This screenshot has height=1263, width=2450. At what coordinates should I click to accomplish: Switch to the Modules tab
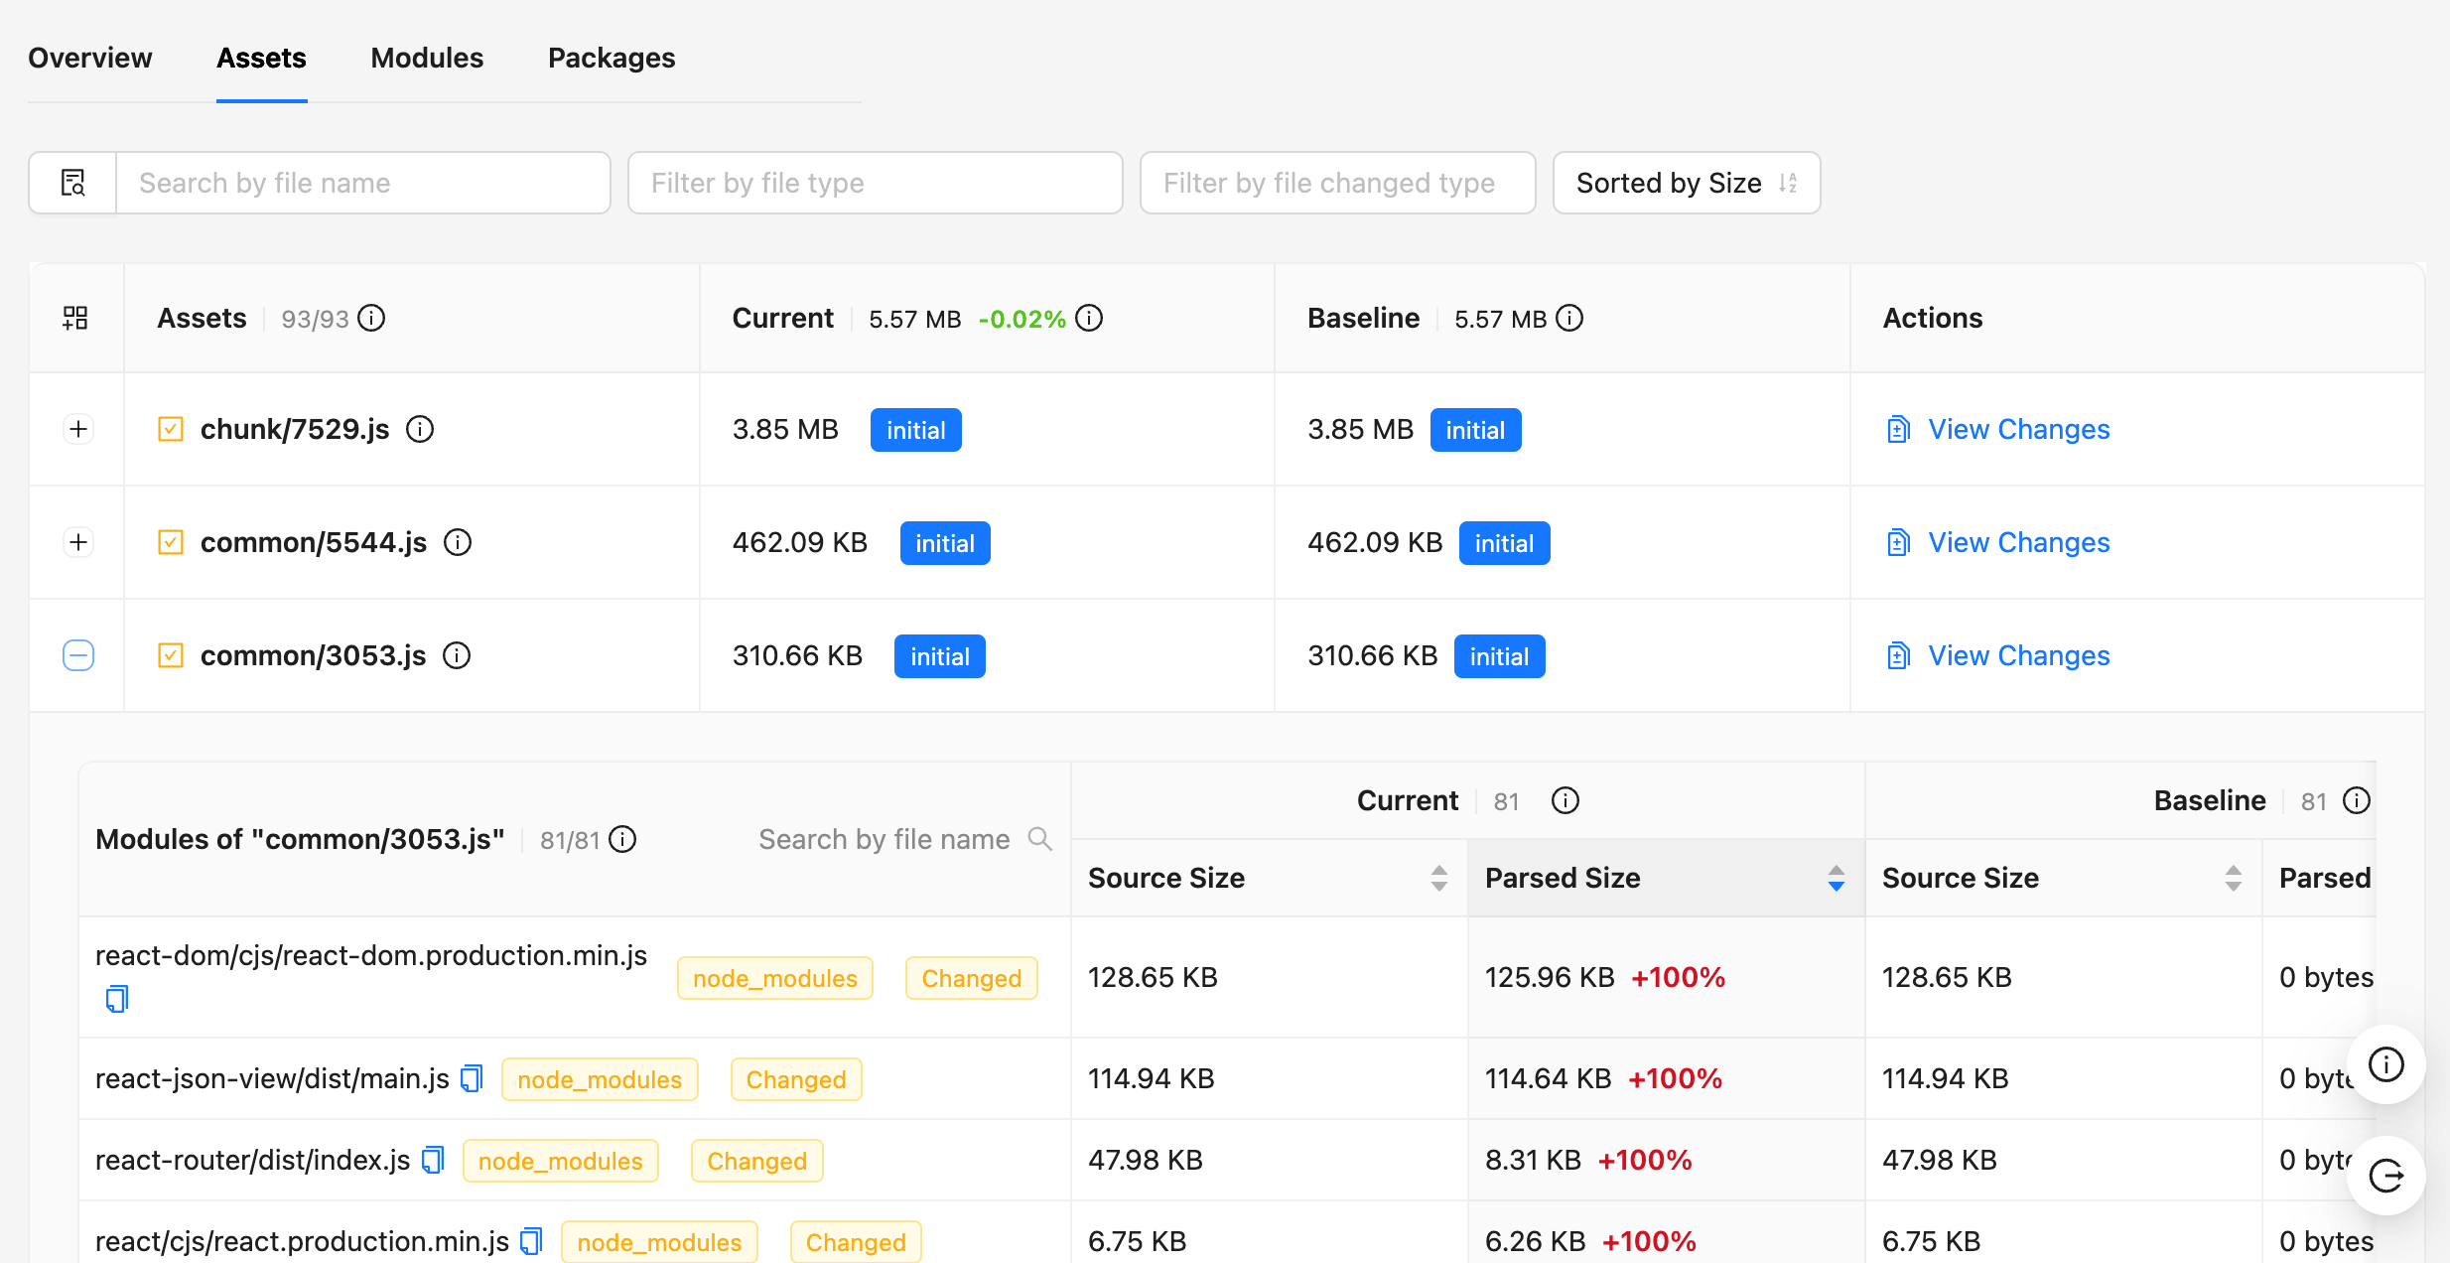click(427, 58)
